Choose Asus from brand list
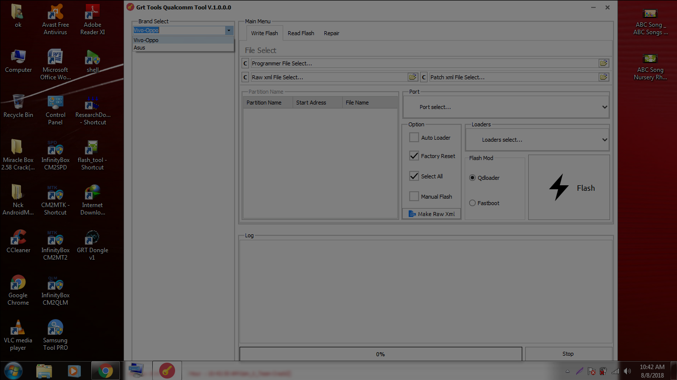 tap(183, 48)
